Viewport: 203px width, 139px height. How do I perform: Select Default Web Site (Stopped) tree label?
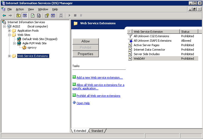(40, 39)
